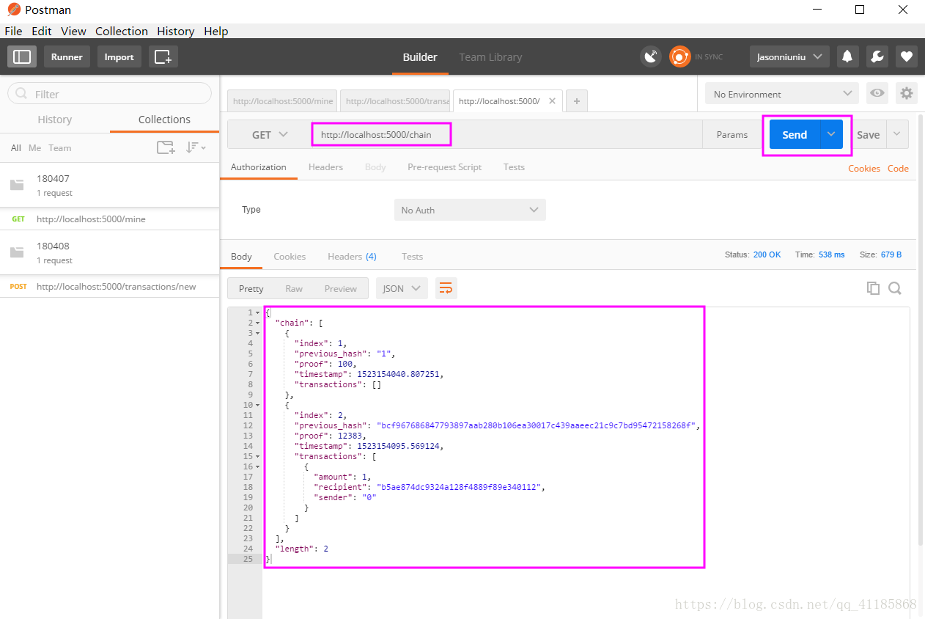Open environment quick look eye icon

[x=876, y=93]
